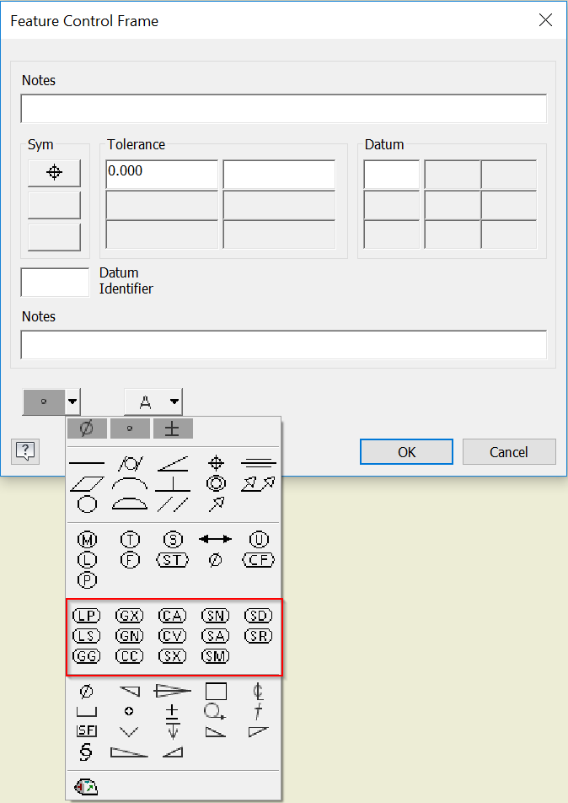Insert the SF symbol in the bottom group

pos(87,730)
